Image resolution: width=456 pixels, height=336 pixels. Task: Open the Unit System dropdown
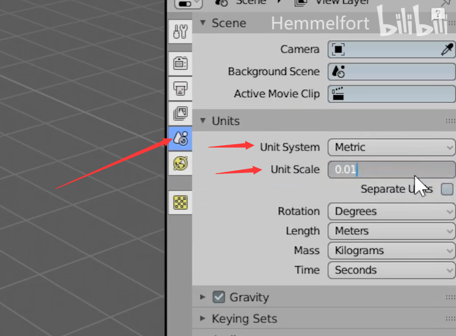391,147
